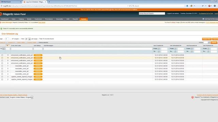Image resolution: width=218 pixels, height=122 pixels.
Task: Click newsletter_send_all in row 7
Action: click(22, 66)
